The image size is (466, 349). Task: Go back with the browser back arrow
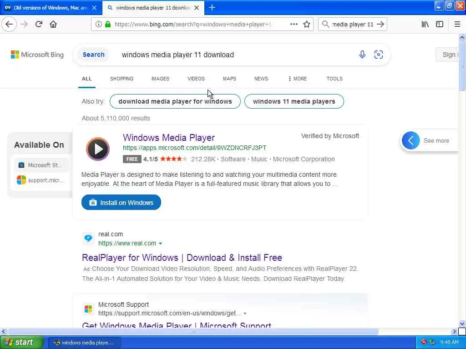point(9,25)
